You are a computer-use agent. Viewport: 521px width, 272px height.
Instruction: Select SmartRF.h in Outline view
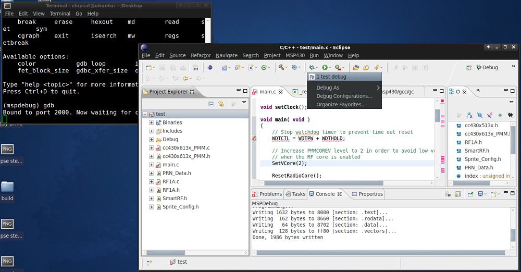(477, 151)
